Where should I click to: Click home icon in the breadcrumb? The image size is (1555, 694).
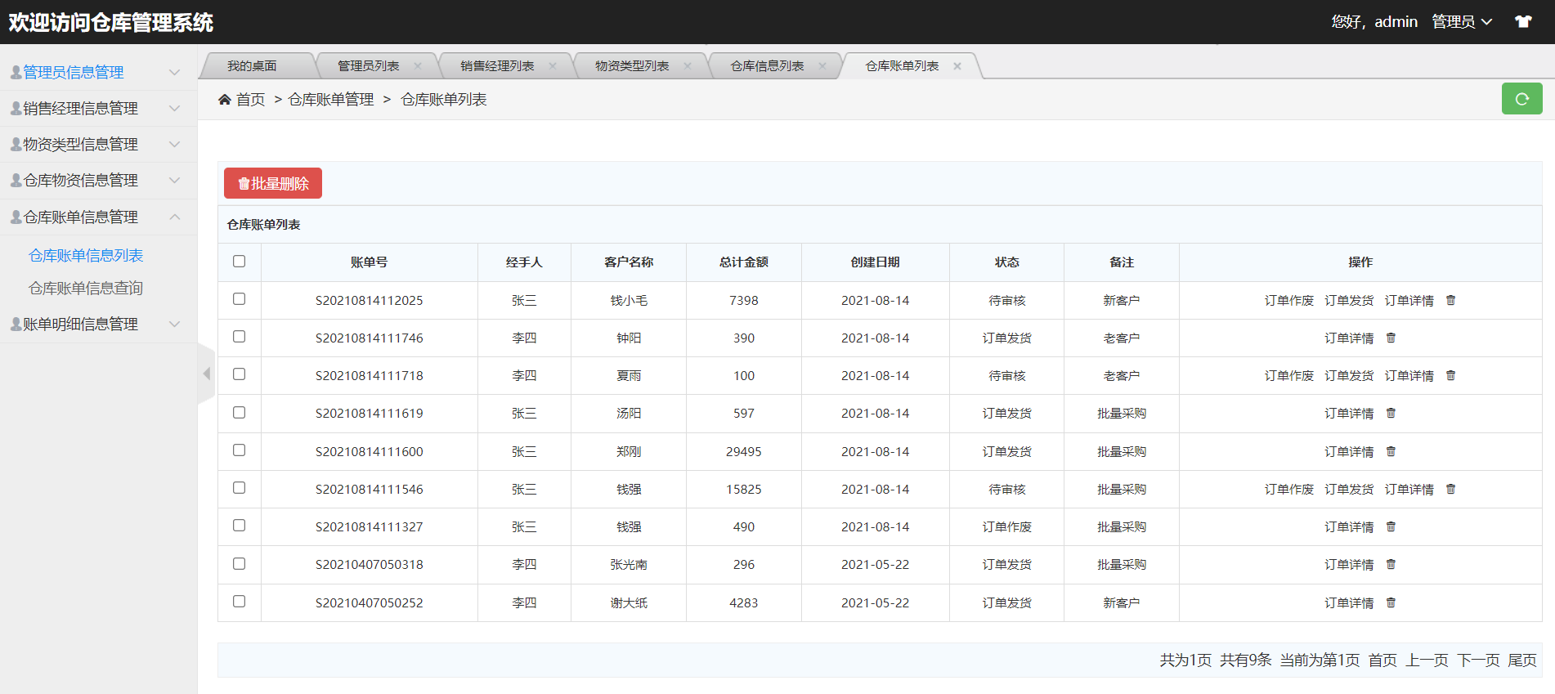225,100
